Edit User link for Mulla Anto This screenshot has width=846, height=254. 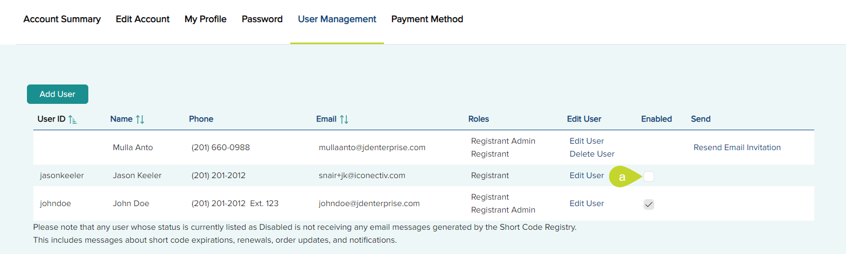(x=586, y=141)
